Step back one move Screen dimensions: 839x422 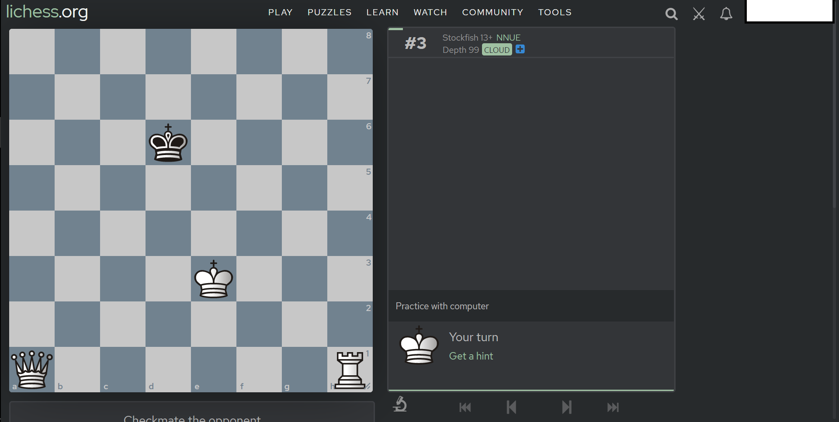(x=511, y=407)
